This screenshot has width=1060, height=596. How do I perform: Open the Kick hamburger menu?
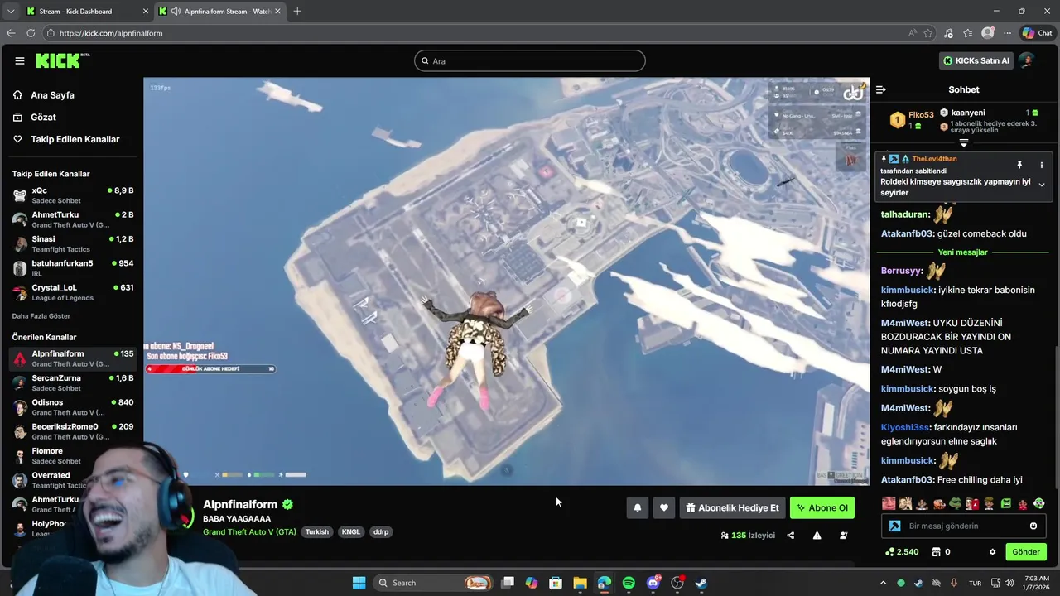(19, 60)
